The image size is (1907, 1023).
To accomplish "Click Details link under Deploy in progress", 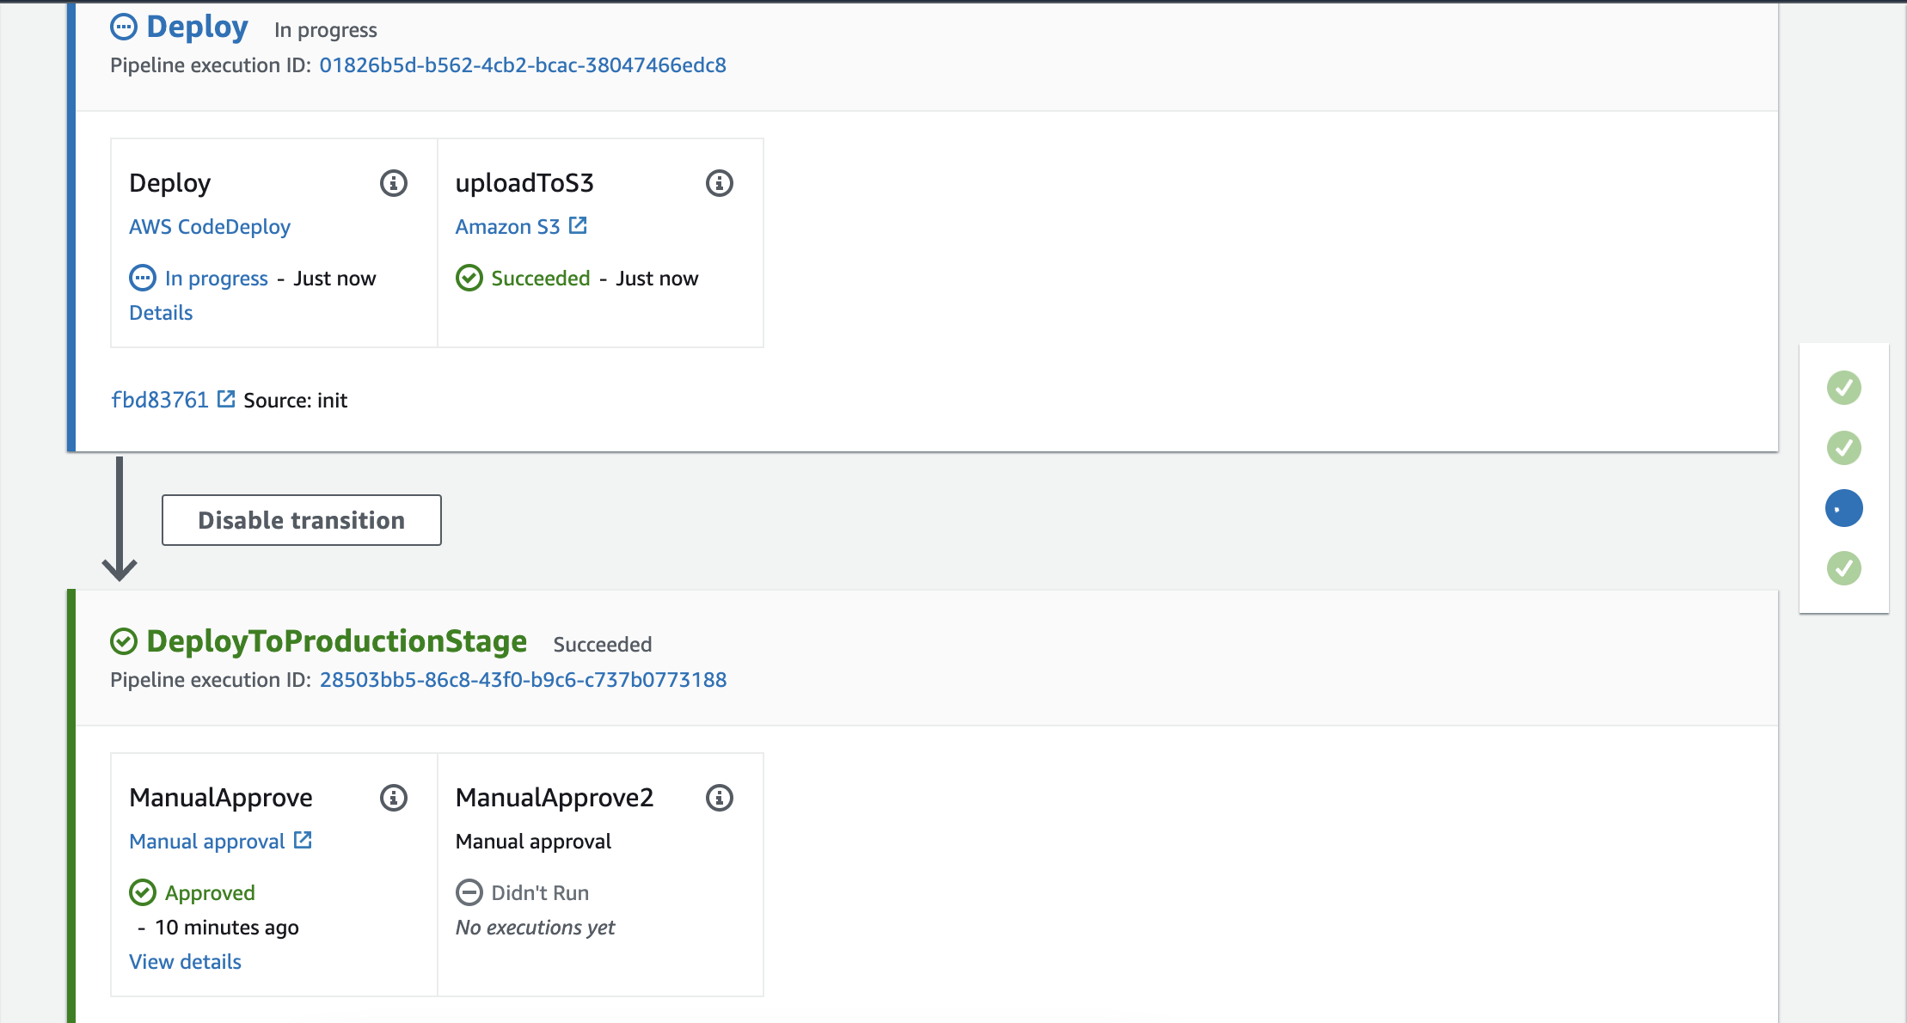I will pos(161,313).
